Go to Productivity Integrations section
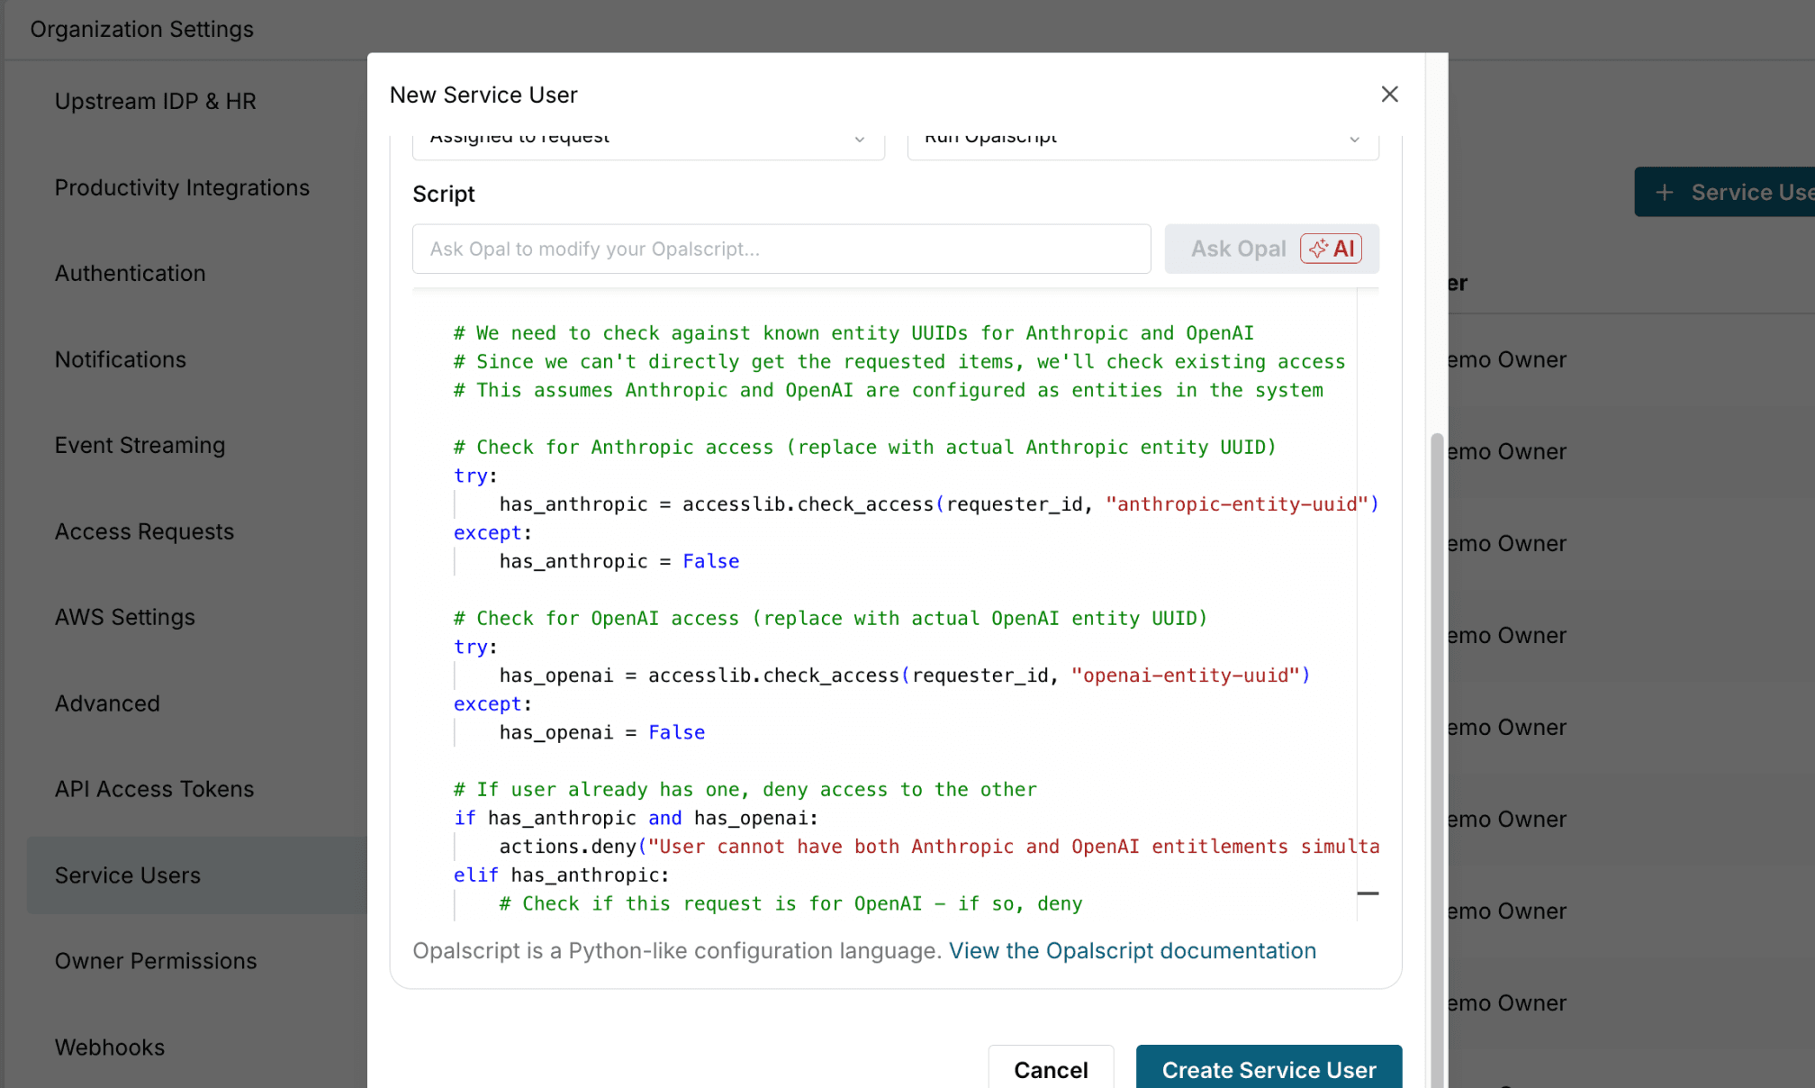The height and width of the screenshot is (1088, 1815). click(x=182, y=187)
